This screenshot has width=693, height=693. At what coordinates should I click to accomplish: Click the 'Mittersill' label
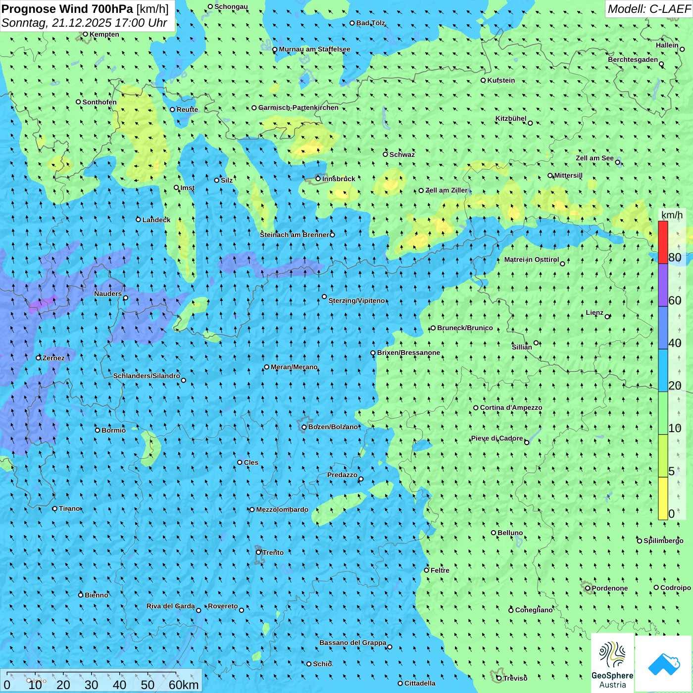(568, 175)
